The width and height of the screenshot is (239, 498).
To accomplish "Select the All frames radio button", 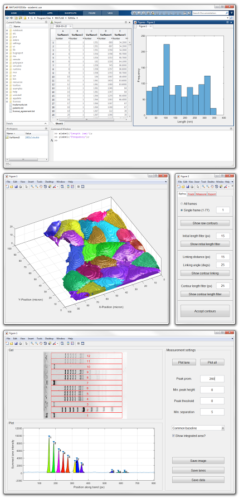I will [182, 203].
